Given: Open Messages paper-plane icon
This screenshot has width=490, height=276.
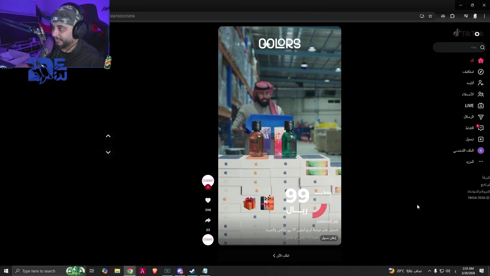Looking at the screenshot, I should [x=481, y=117].
